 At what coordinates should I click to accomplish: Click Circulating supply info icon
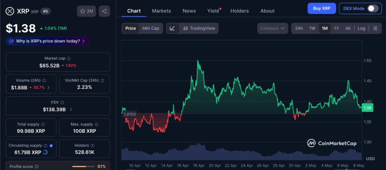pyautogui.click(x=46, y=146)
